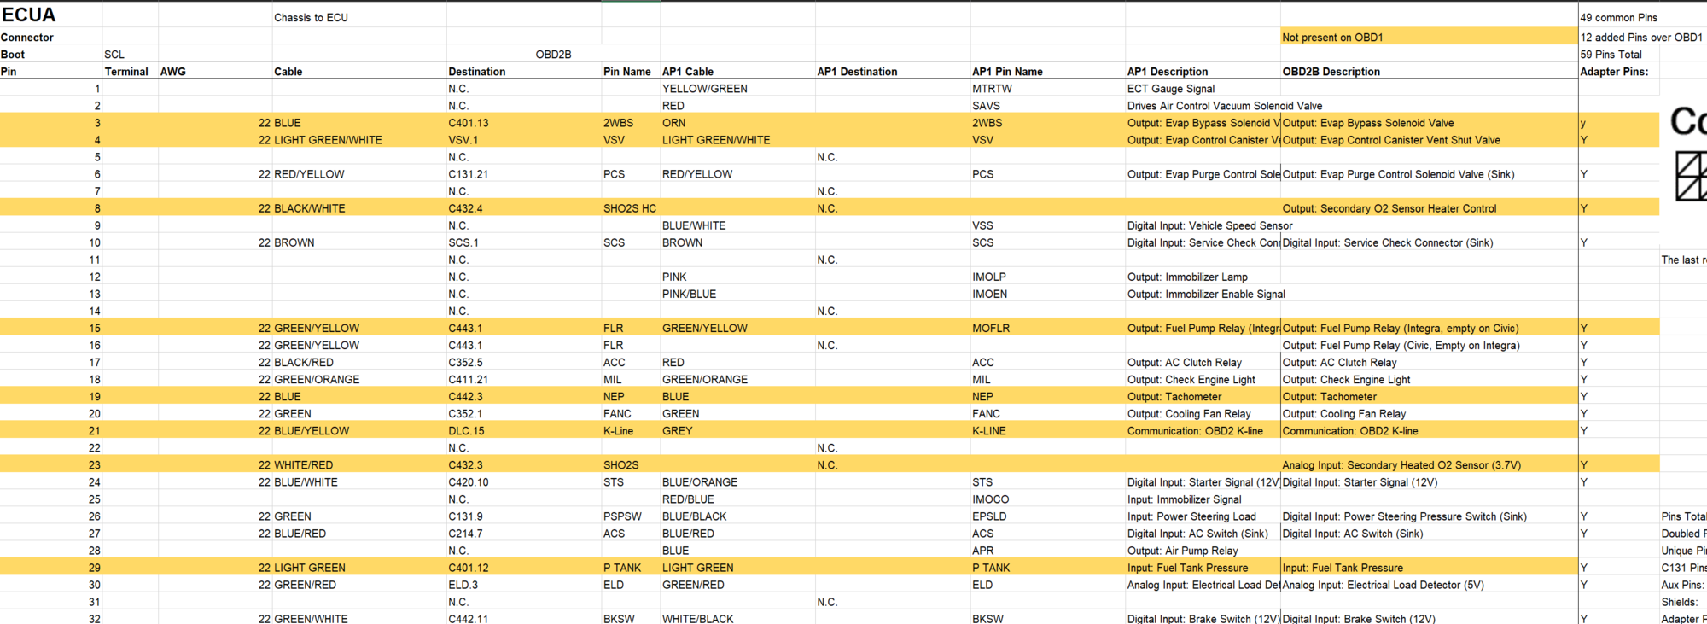Image resolution: width=1707 pixels, height=624 pixels.
Task: Select the "ECT Gauge Signal" description cell
Action: click(x=1170, y=89)
